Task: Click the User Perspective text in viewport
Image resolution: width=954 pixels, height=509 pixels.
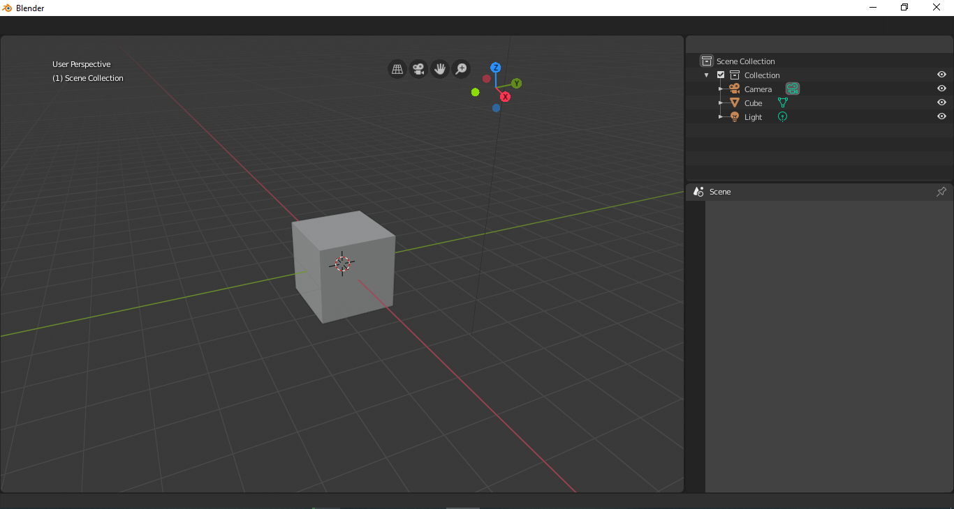Action: coord(81,64)
